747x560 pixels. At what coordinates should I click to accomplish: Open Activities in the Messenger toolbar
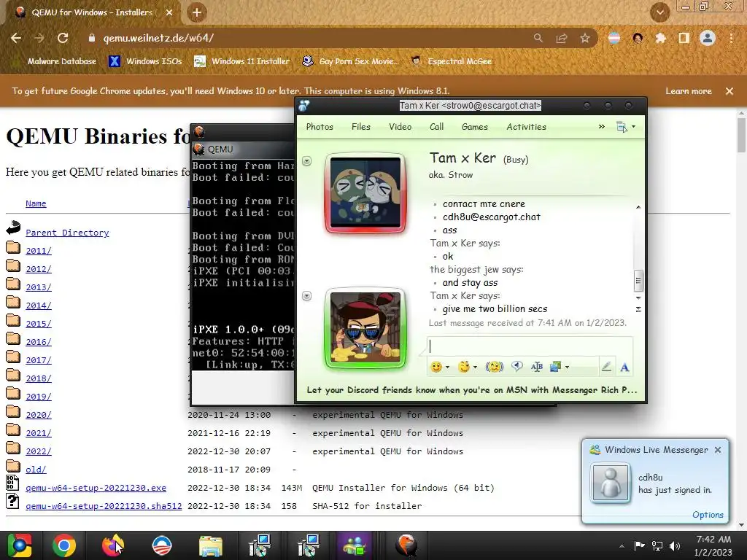527,127
